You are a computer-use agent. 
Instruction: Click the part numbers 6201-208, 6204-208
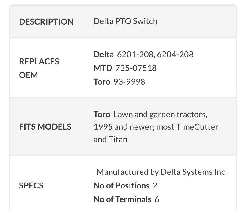coord(155,54)
